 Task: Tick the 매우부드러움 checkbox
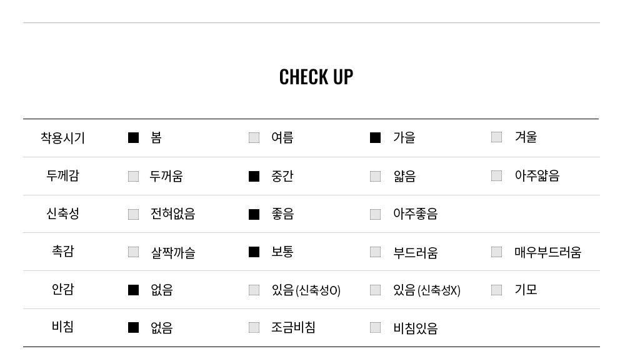(496, 252)
